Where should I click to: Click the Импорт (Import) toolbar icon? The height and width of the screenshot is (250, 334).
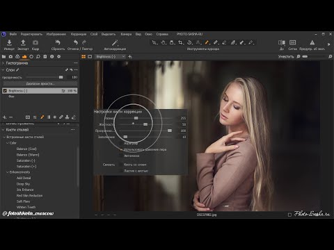(x=9, y=42)
